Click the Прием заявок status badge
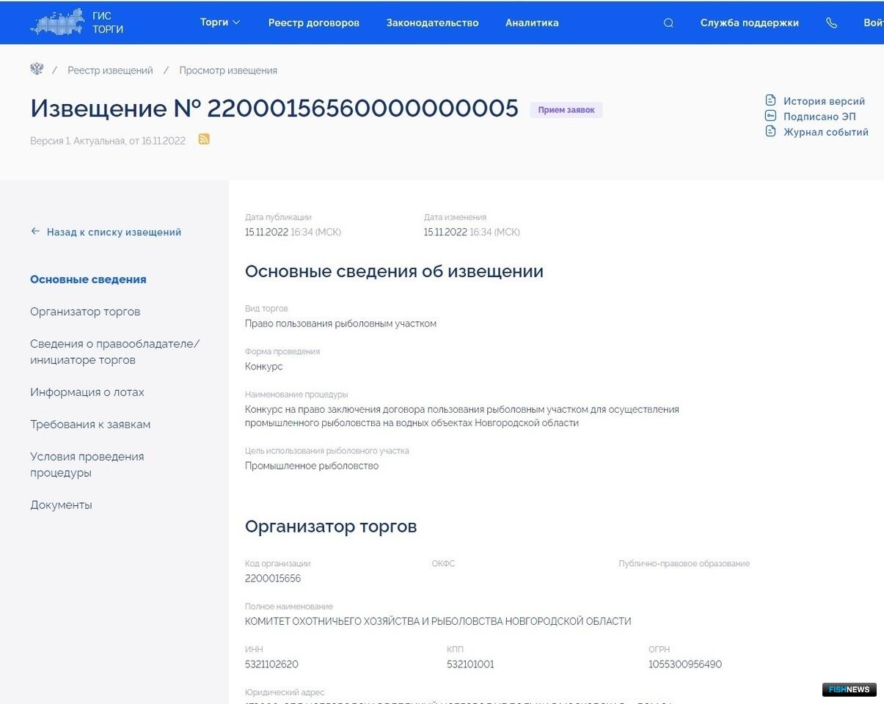 coord(566,110)
